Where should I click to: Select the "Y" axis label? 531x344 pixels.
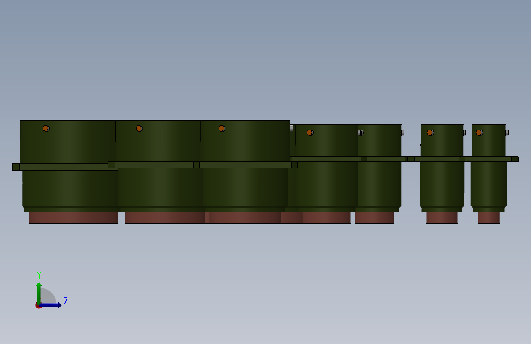tap(39, 275)
